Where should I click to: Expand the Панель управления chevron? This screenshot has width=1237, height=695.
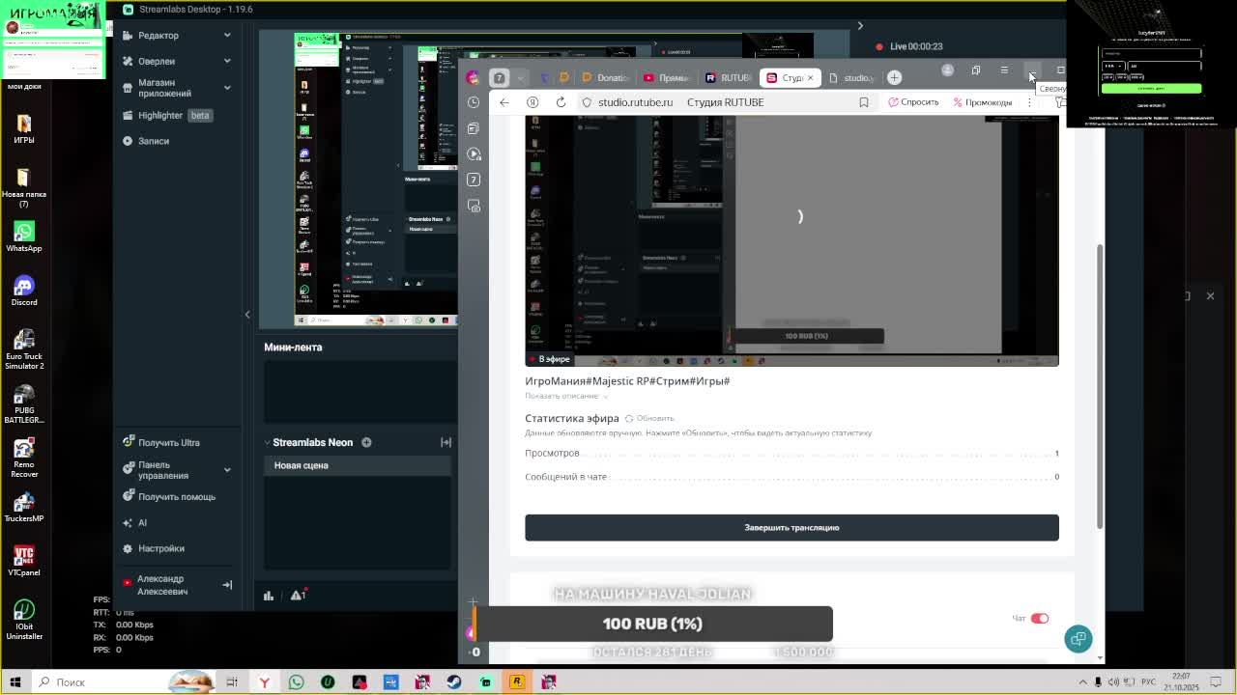(x=227, y=470)
